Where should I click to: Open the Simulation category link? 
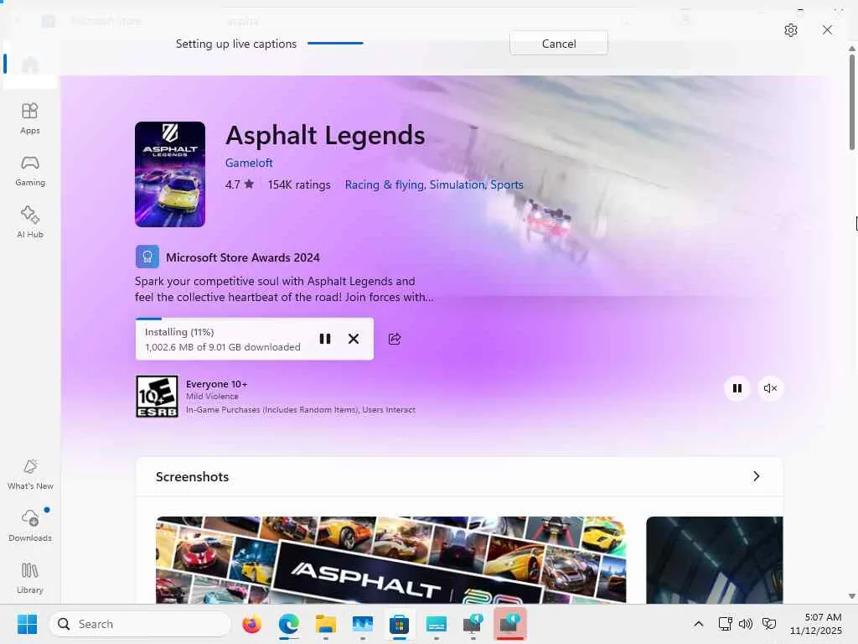457,184
